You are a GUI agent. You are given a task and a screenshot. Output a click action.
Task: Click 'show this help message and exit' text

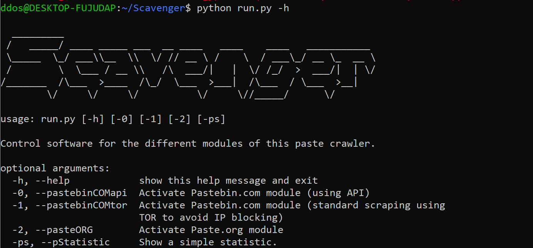[x=228, y=181]
